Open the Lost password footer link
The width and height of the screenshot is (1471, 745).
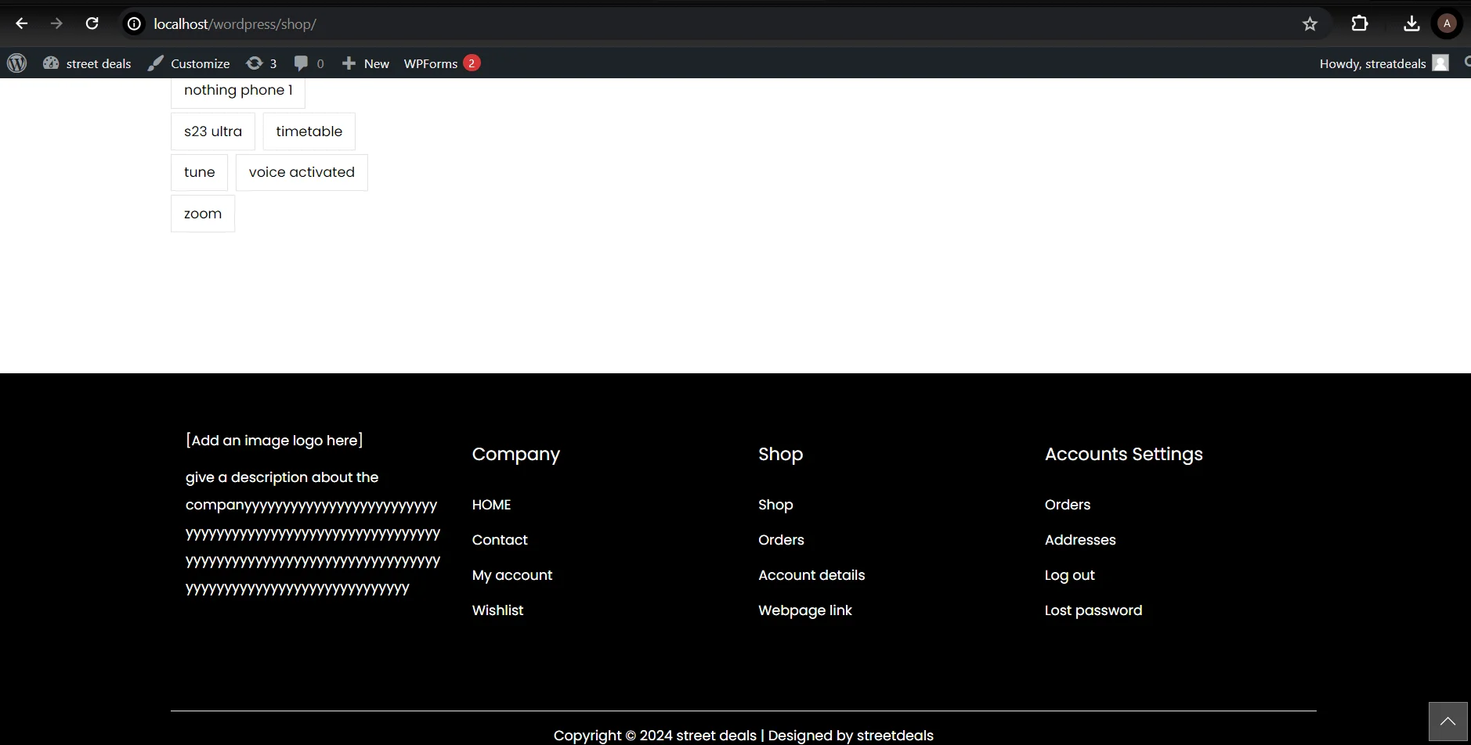[x=1093, y=610]
